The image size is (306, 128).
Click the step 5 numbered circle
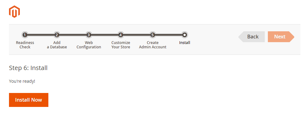click(153, 35)
